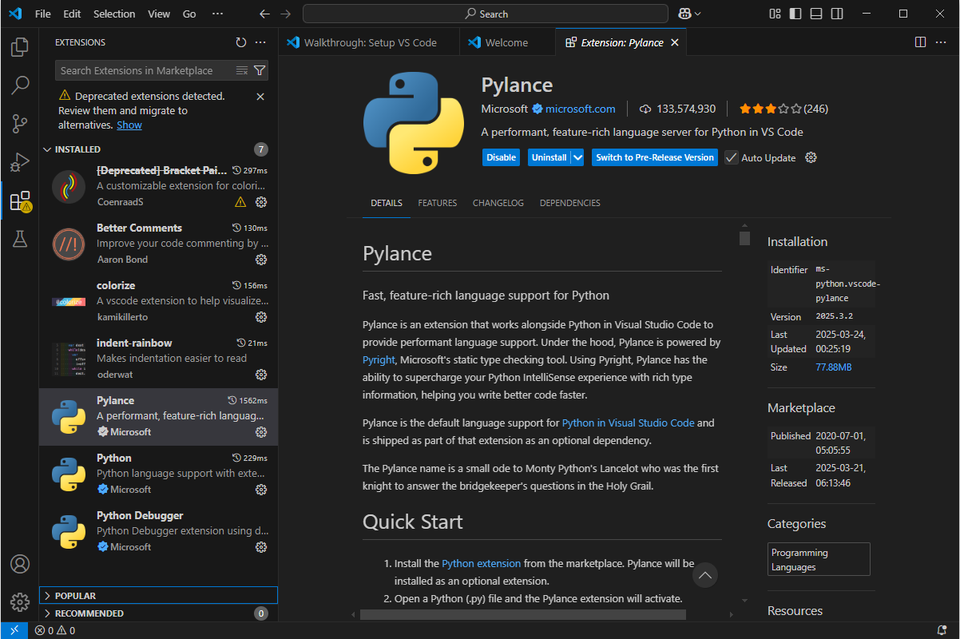Open the filter extensions funnel icon
960x639 pixels.
point(260,70)
